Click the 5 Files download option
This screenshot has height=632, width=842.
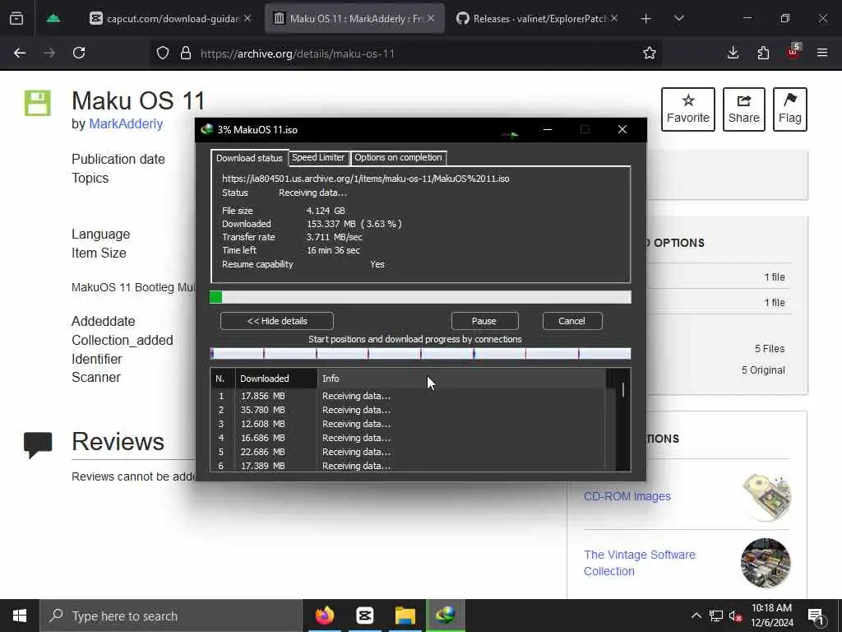point(770,349)
